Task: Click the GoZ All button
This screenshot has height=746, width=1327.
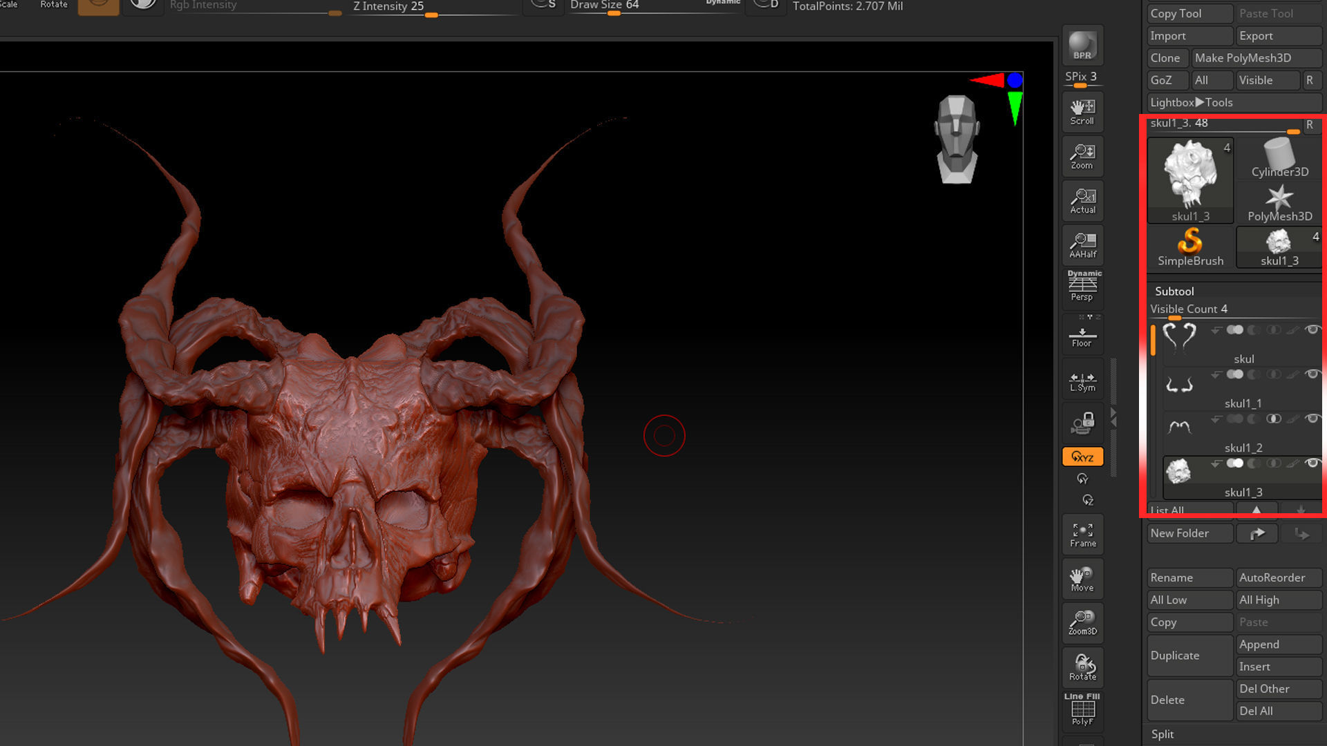Action: tap(1212, 80)
